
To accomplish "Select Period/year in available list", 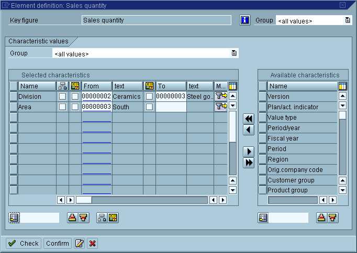I will point(302,128).
